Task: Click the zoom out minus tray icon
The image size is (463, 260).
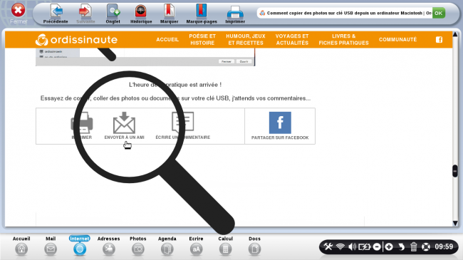Action: click(x=377, y=246)
